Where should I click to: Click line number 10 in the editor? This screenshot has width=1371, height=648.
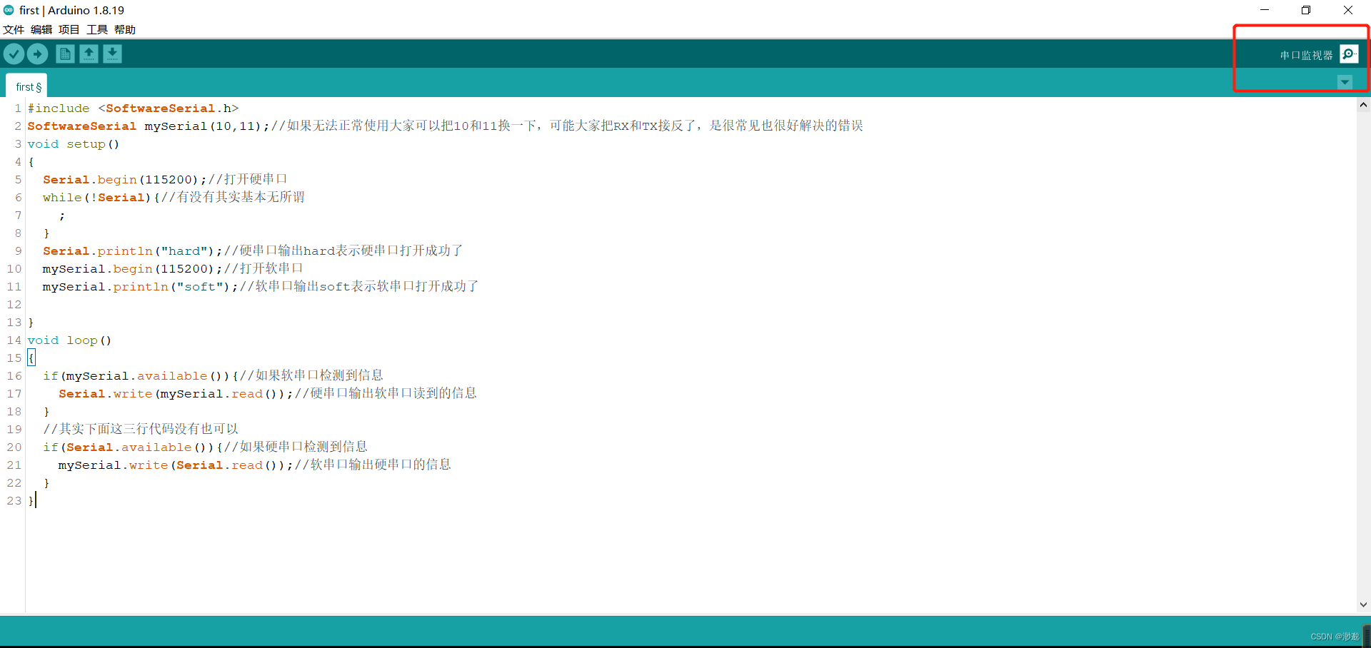pyautogui.click(x=14, y=269)
